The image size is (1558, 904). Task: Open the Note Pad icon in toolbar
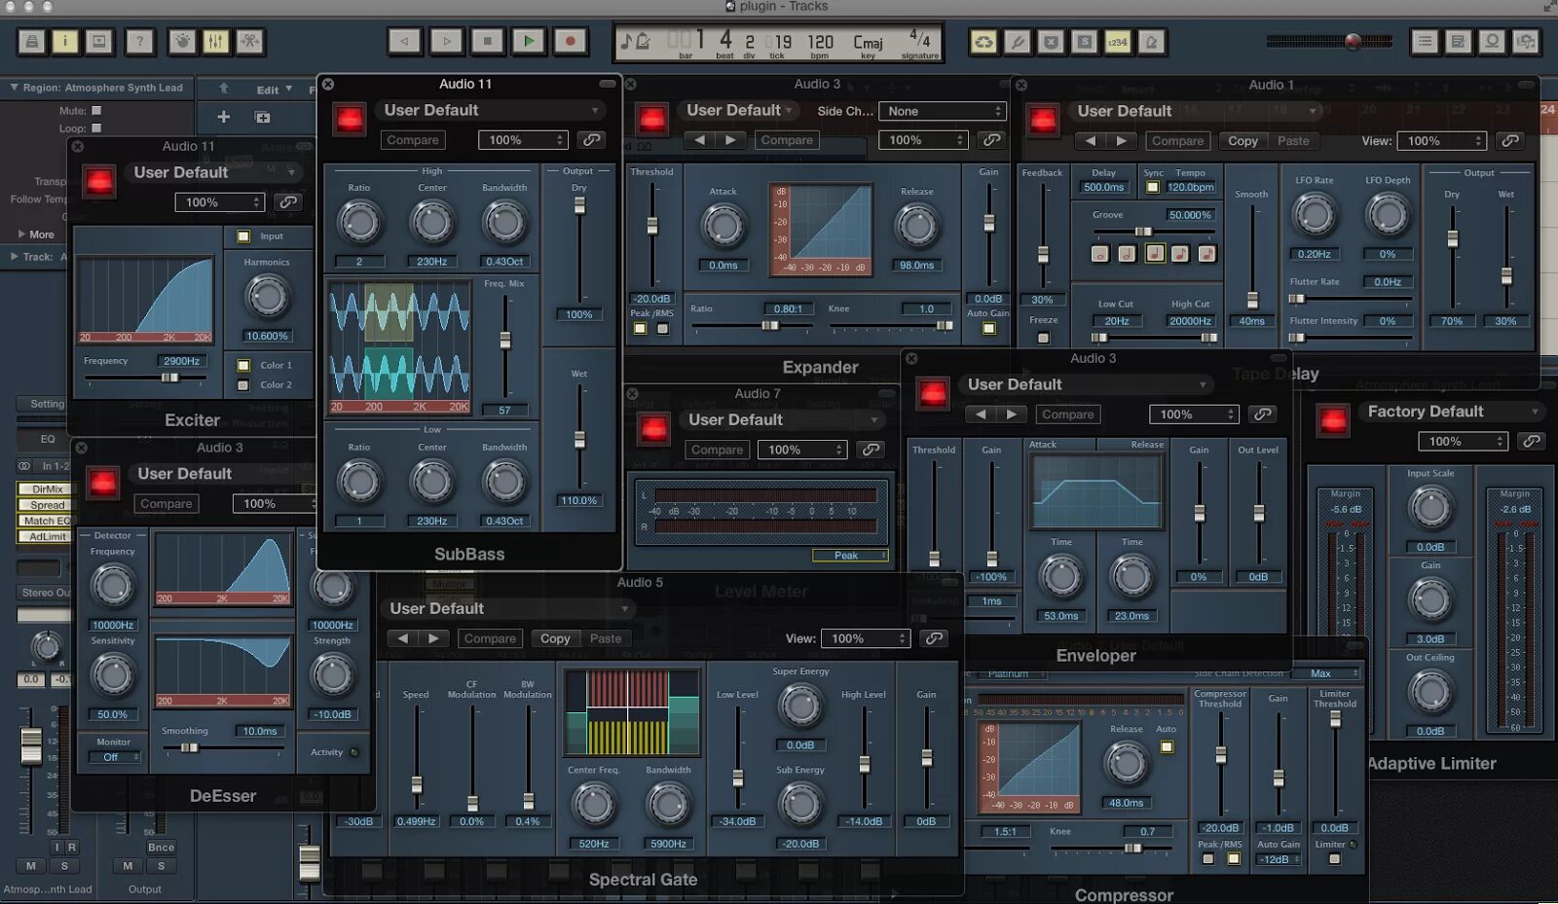point(1458,42)
